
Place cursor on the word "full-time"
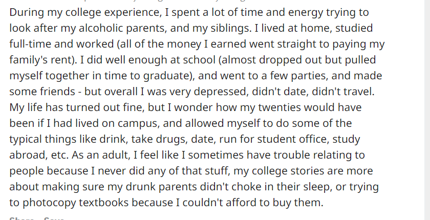coord(30,43)
